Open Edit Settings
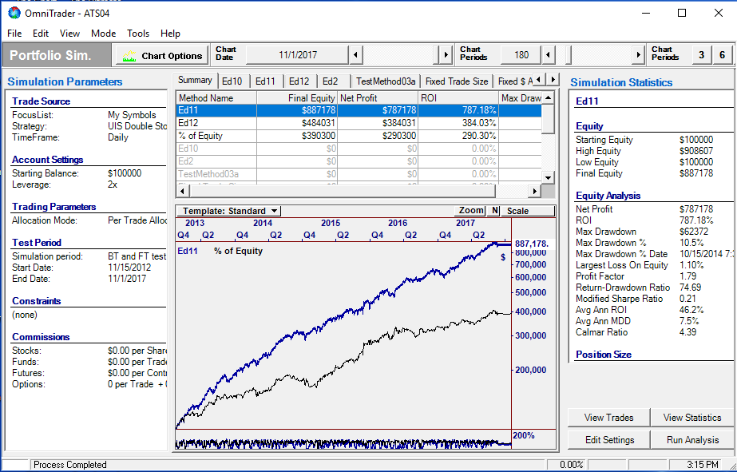This screenshot has height=472, width=737. pyautogui.click(x=608, y=440)
